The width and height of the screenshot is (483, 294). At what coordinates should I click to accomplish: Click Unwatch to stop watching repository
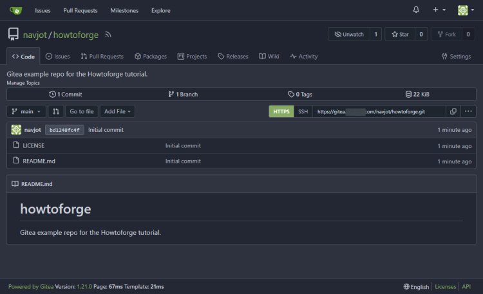pyautogui.click(x=348, y=34)
